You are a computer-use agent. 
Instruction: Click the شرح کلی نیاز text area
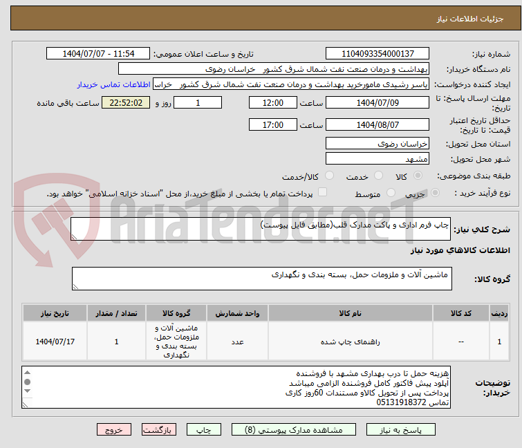(261, 229)
